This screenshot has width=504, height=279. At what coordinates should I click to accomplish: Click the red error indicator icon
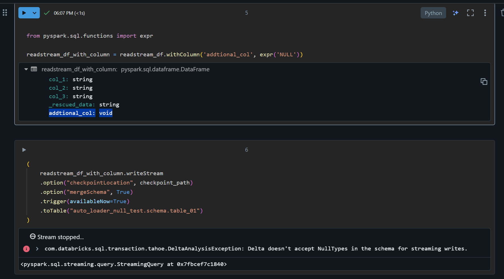coord(26,249)
